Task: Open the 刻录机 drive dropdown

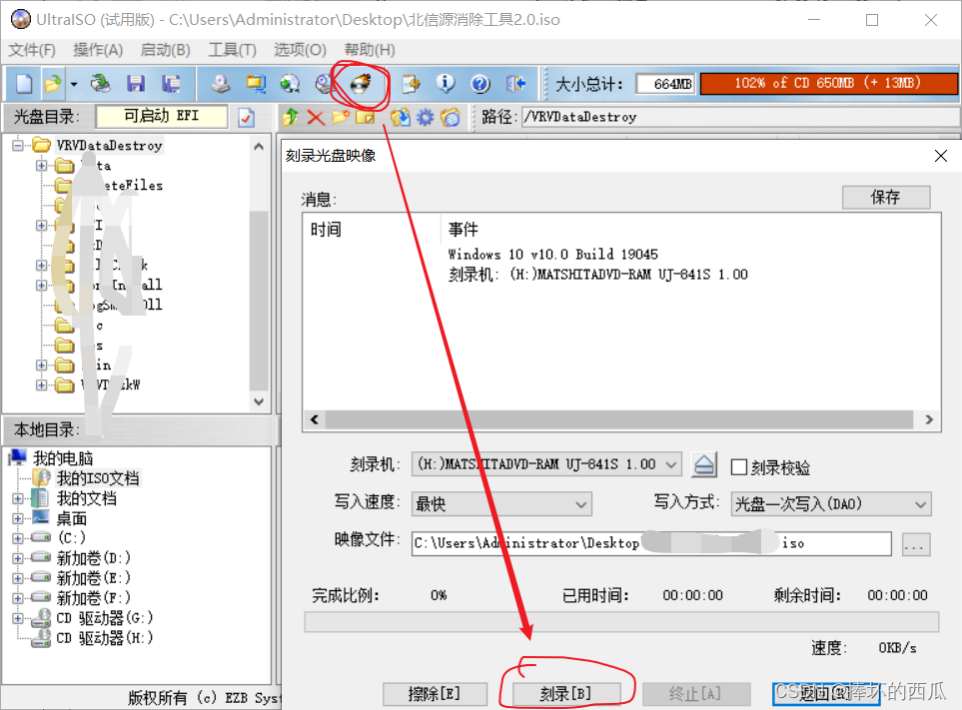Action: pyautogui.click(x=671, y=464)
